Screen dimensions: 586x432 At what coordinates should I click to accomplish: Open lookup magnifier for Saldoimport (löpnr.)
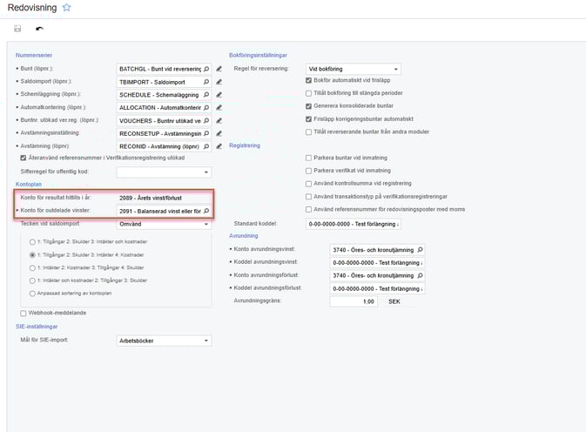point(206,81)
